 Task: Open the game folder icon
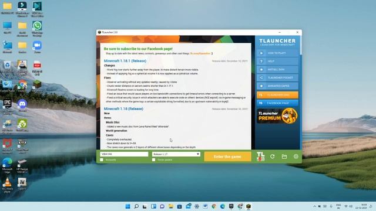tap(284, 156)
